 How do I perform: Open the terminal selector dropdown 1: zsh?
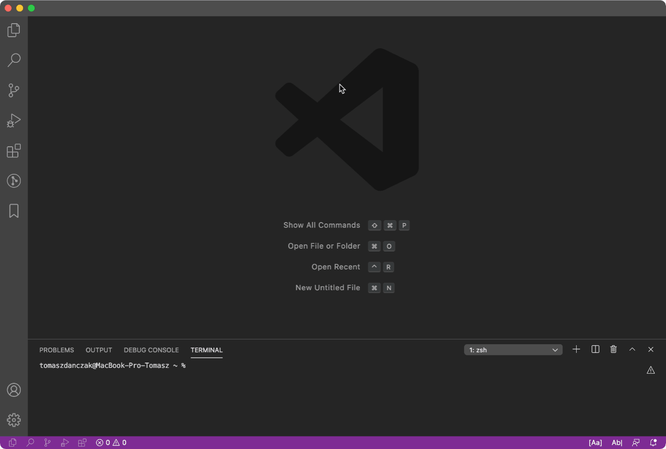tap(513, 350)
